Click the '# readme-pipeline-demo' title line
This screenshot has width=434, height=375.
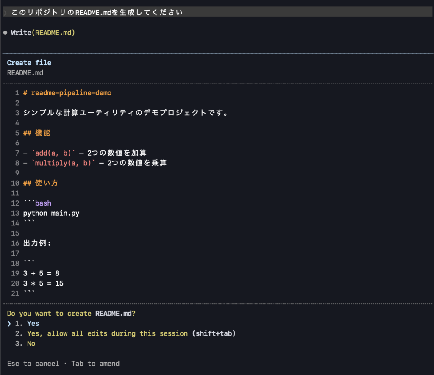67,93
